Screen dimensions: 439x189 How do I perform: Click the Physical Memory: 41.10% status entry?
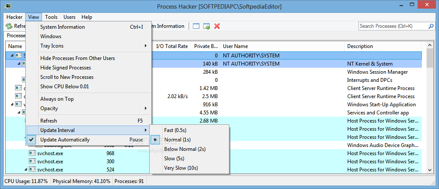point(81,181)
